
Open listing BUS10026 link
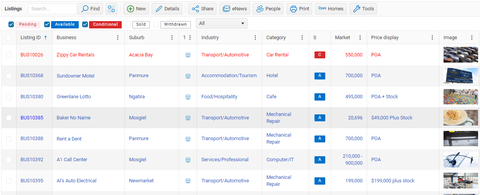[x=32, y=55]
